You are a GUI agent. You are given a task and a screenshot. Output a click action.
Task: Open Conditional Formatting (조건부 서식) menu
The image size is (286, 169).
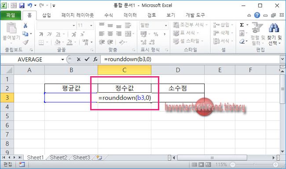click(190, 25)
